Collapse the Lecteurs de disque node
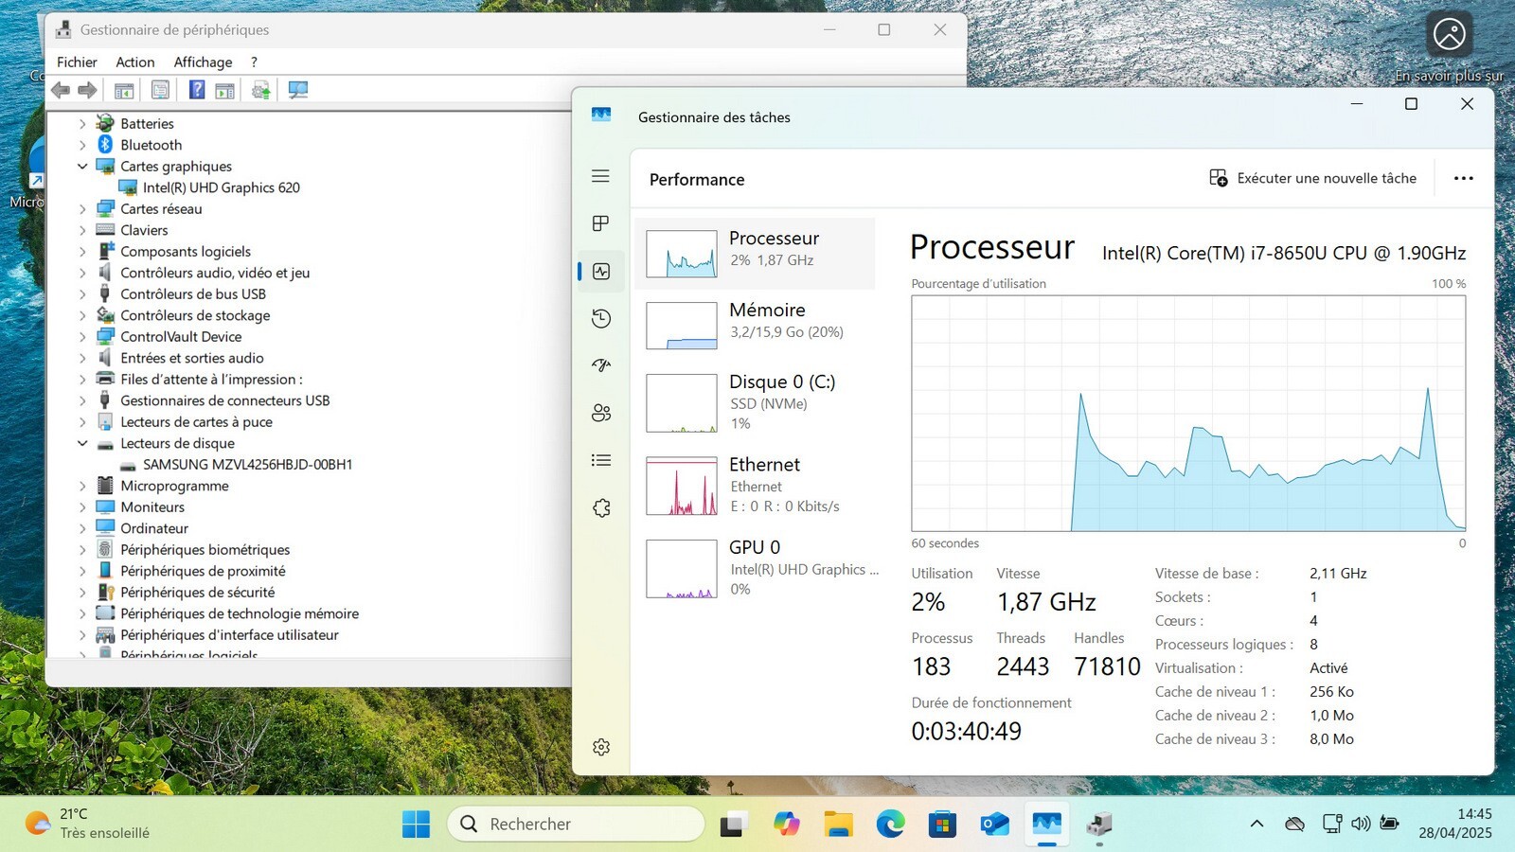 82,443
